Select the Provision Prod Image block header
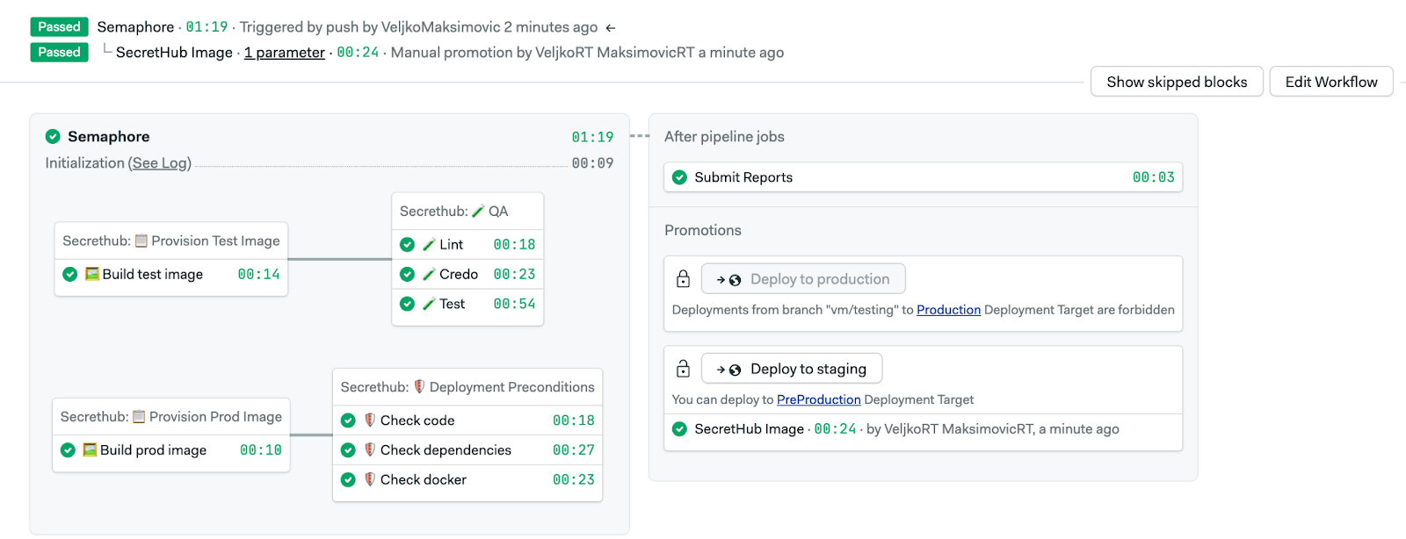 point(171,417)
